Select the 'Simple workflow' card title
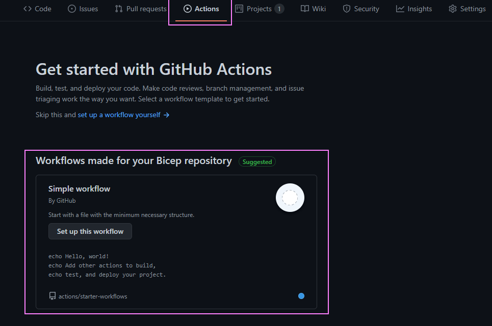 pyautogui.click(x=79, y=189)
